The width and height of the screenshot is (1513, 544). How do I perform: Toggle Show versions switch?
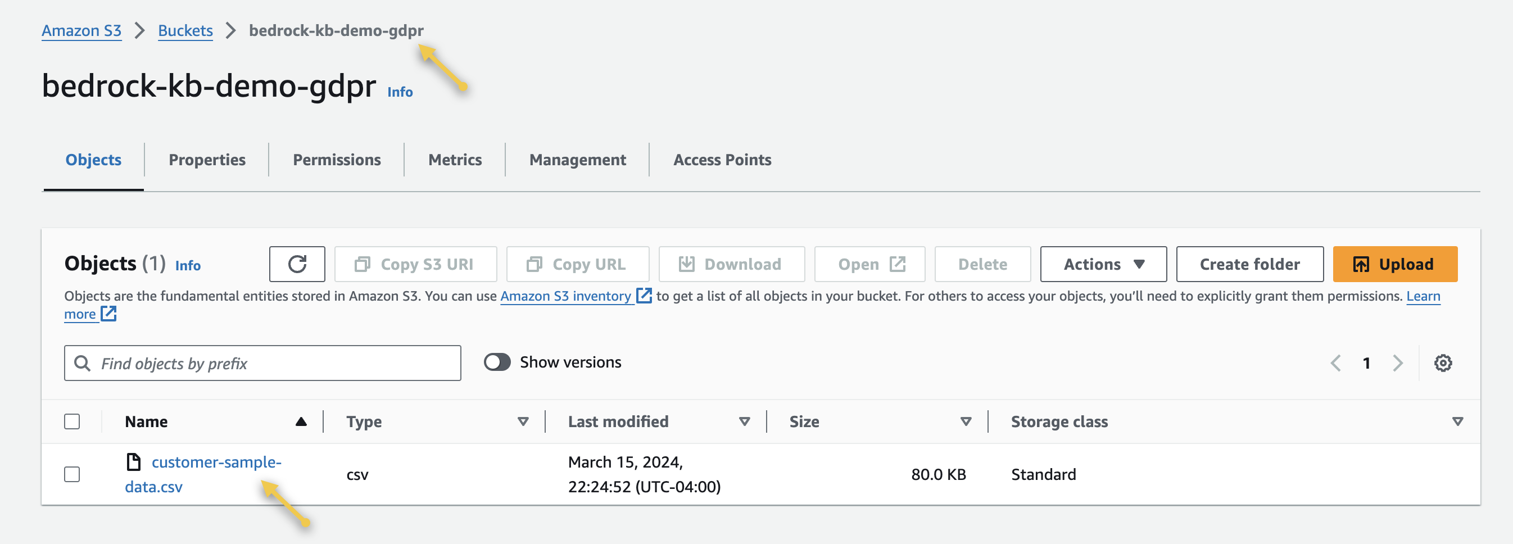497,362
